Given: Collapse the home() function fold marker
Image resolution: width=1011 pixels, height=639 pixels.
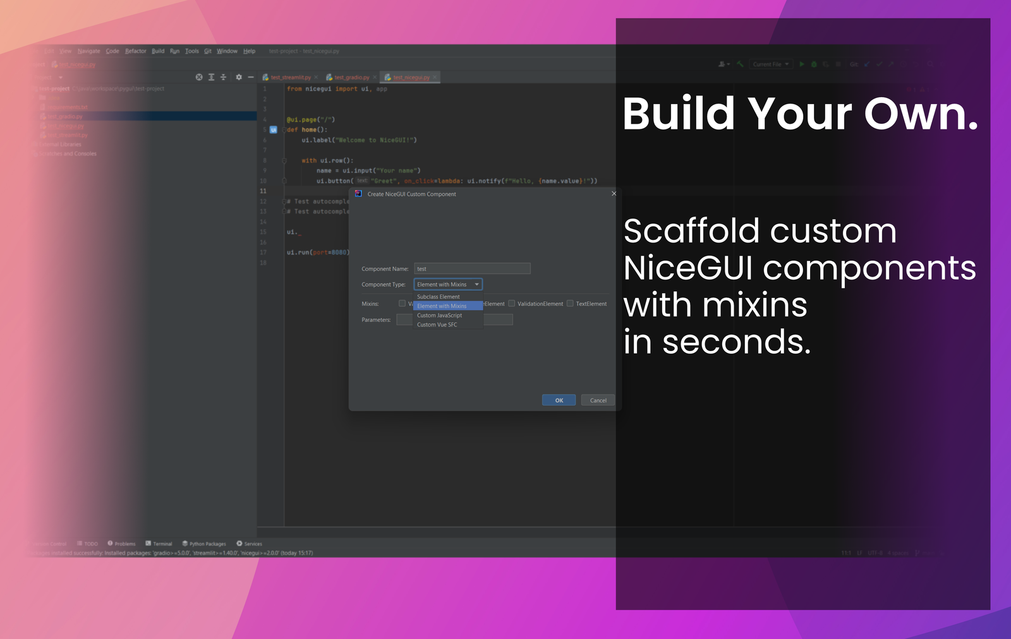Looking at the screenshot, I should 284,129.
